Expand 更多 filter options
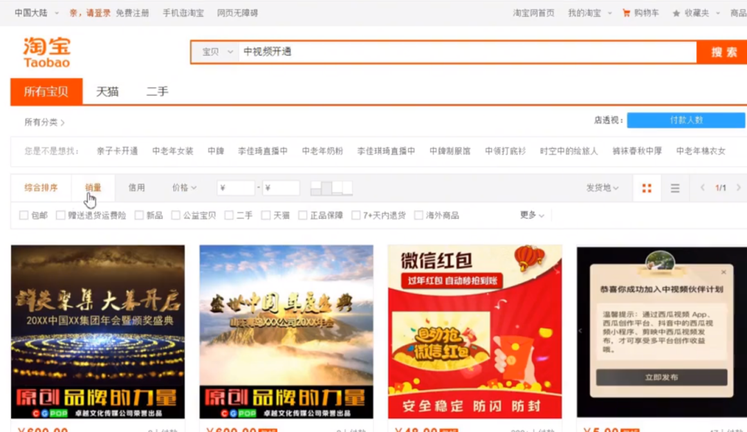 532,215
